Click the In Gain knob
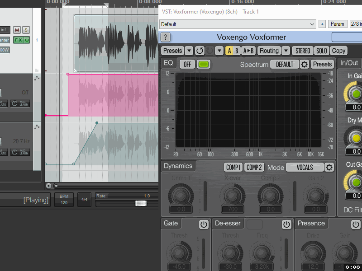 pos(356,94)
